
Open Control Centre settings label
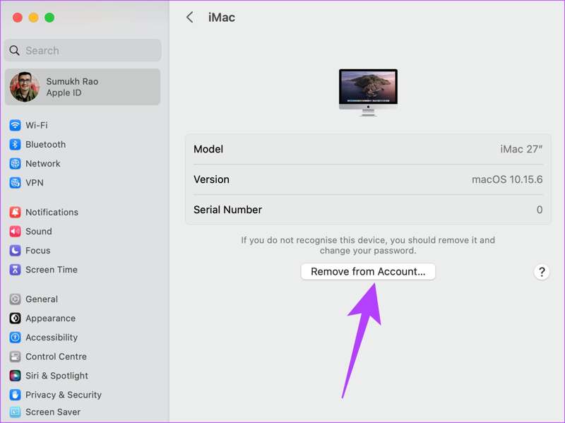(56, 357)
